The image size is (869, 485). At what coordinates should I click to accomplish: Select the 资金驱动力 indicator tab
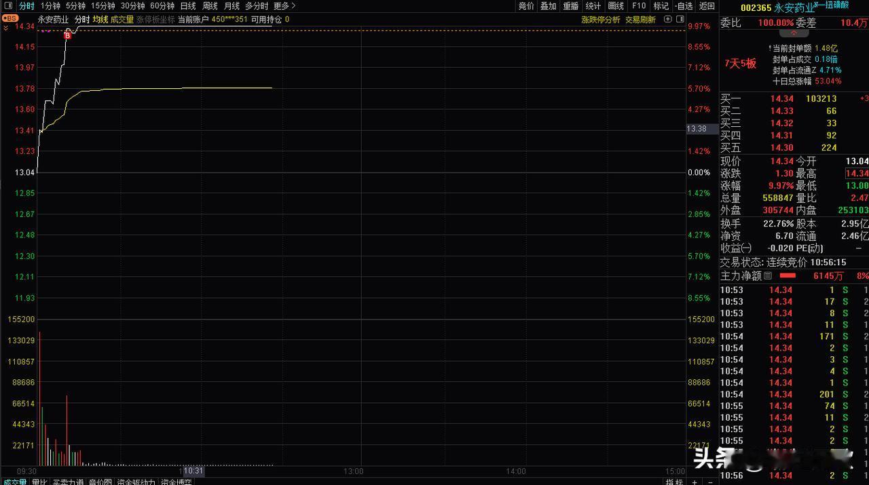[x=136, y=482]
